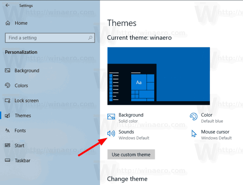Screen dimensions: 243x185
Task: Click the Themes page title
Action: tap(122, 23)
